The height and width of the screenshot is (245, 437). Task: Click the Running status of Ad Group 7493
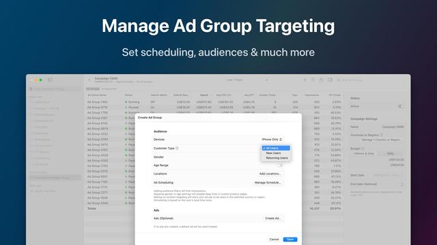point(132,102)
